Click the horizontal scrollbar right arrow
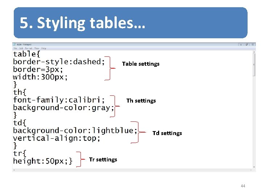Screen dimensions: 261x195 pyautogui.click(x=251, y=170)
